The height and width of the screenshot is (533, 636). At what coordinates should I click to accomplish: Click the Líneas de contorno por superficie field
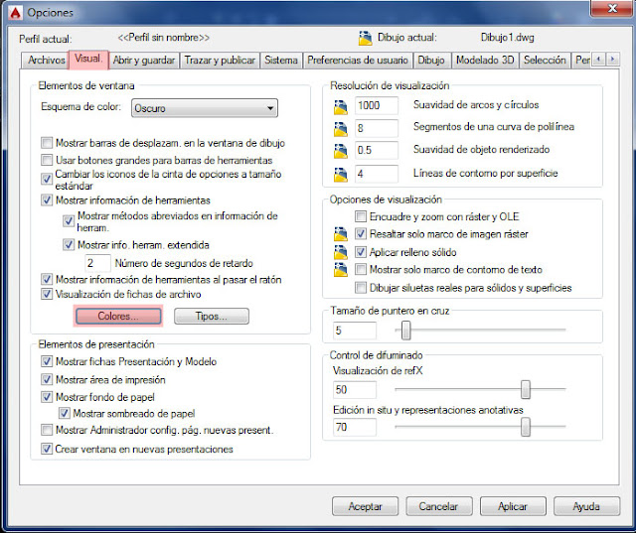tap(377, 174)
